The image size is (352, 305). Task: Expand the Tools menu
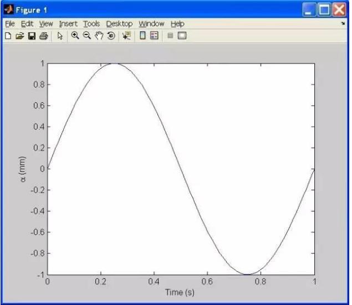(91, 24)
